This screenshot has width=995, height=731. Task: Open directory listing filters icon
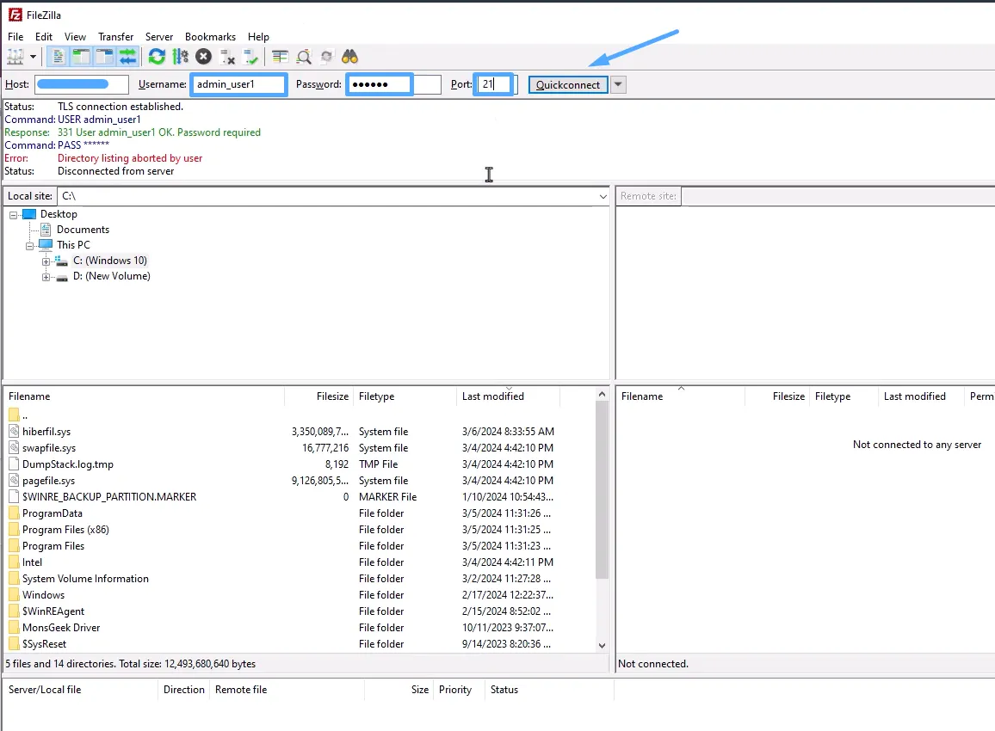pos(280,57)
